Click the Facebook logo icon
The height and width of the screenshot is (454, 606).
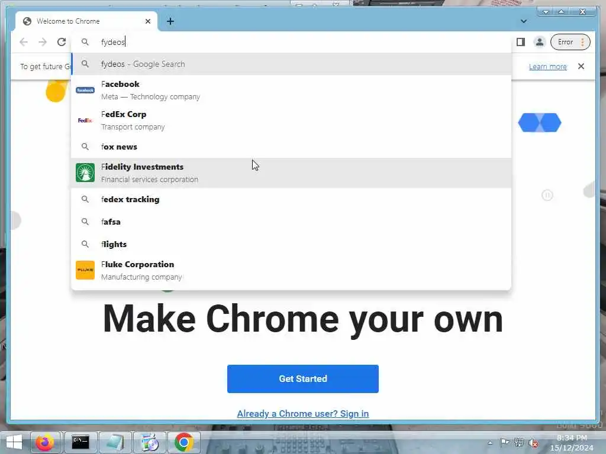(85, 90)
